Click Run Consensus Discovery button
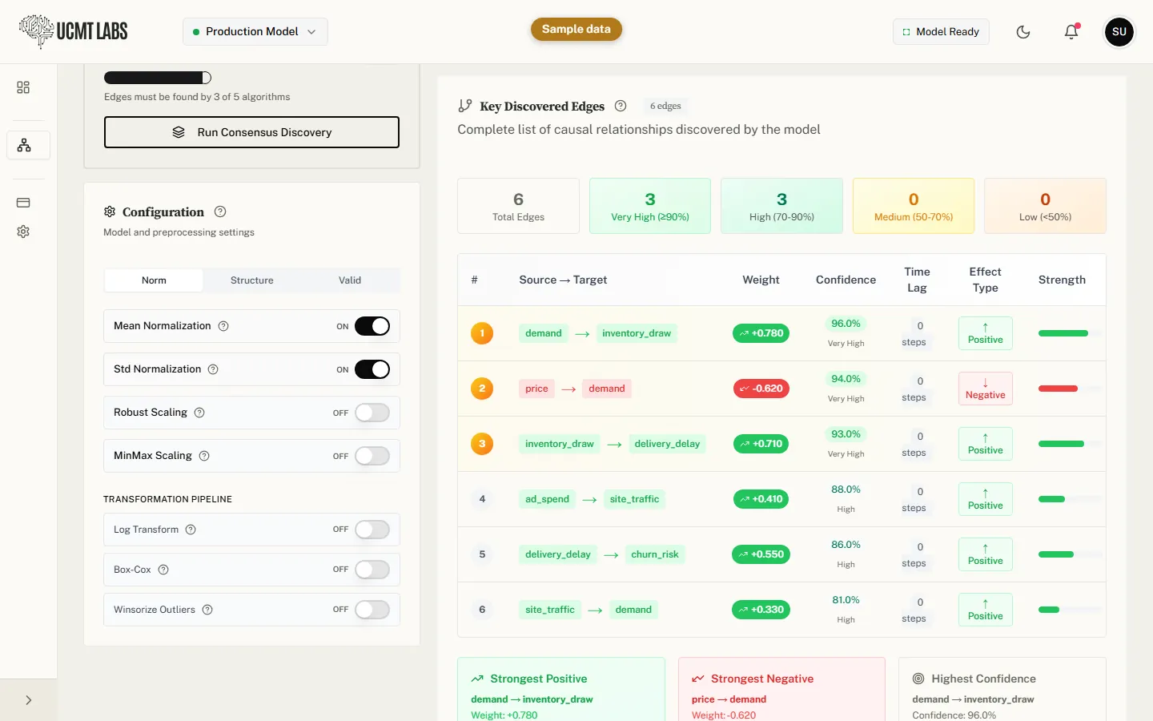 point(251,132)
